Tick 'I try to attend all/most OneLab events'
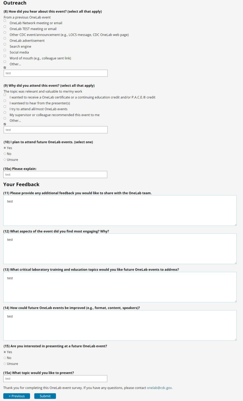Screen dimensions: 243x401 pos(5,112)
